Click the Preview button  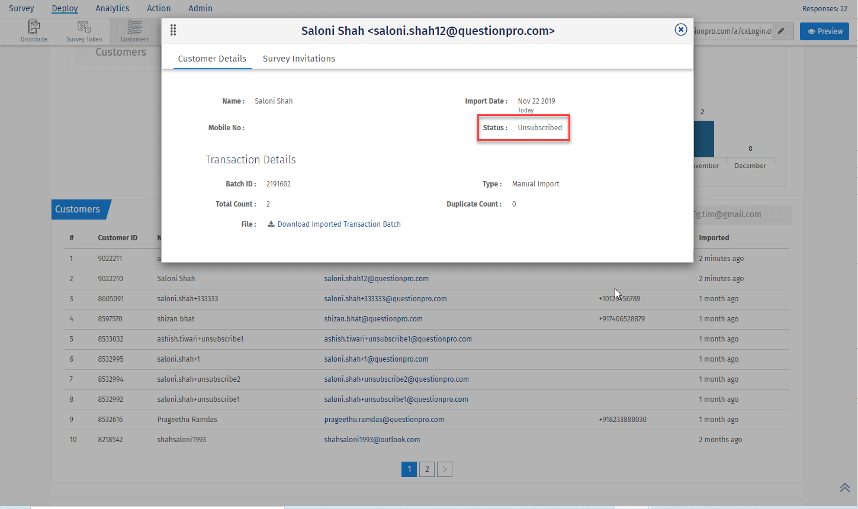tap(825, 31)
